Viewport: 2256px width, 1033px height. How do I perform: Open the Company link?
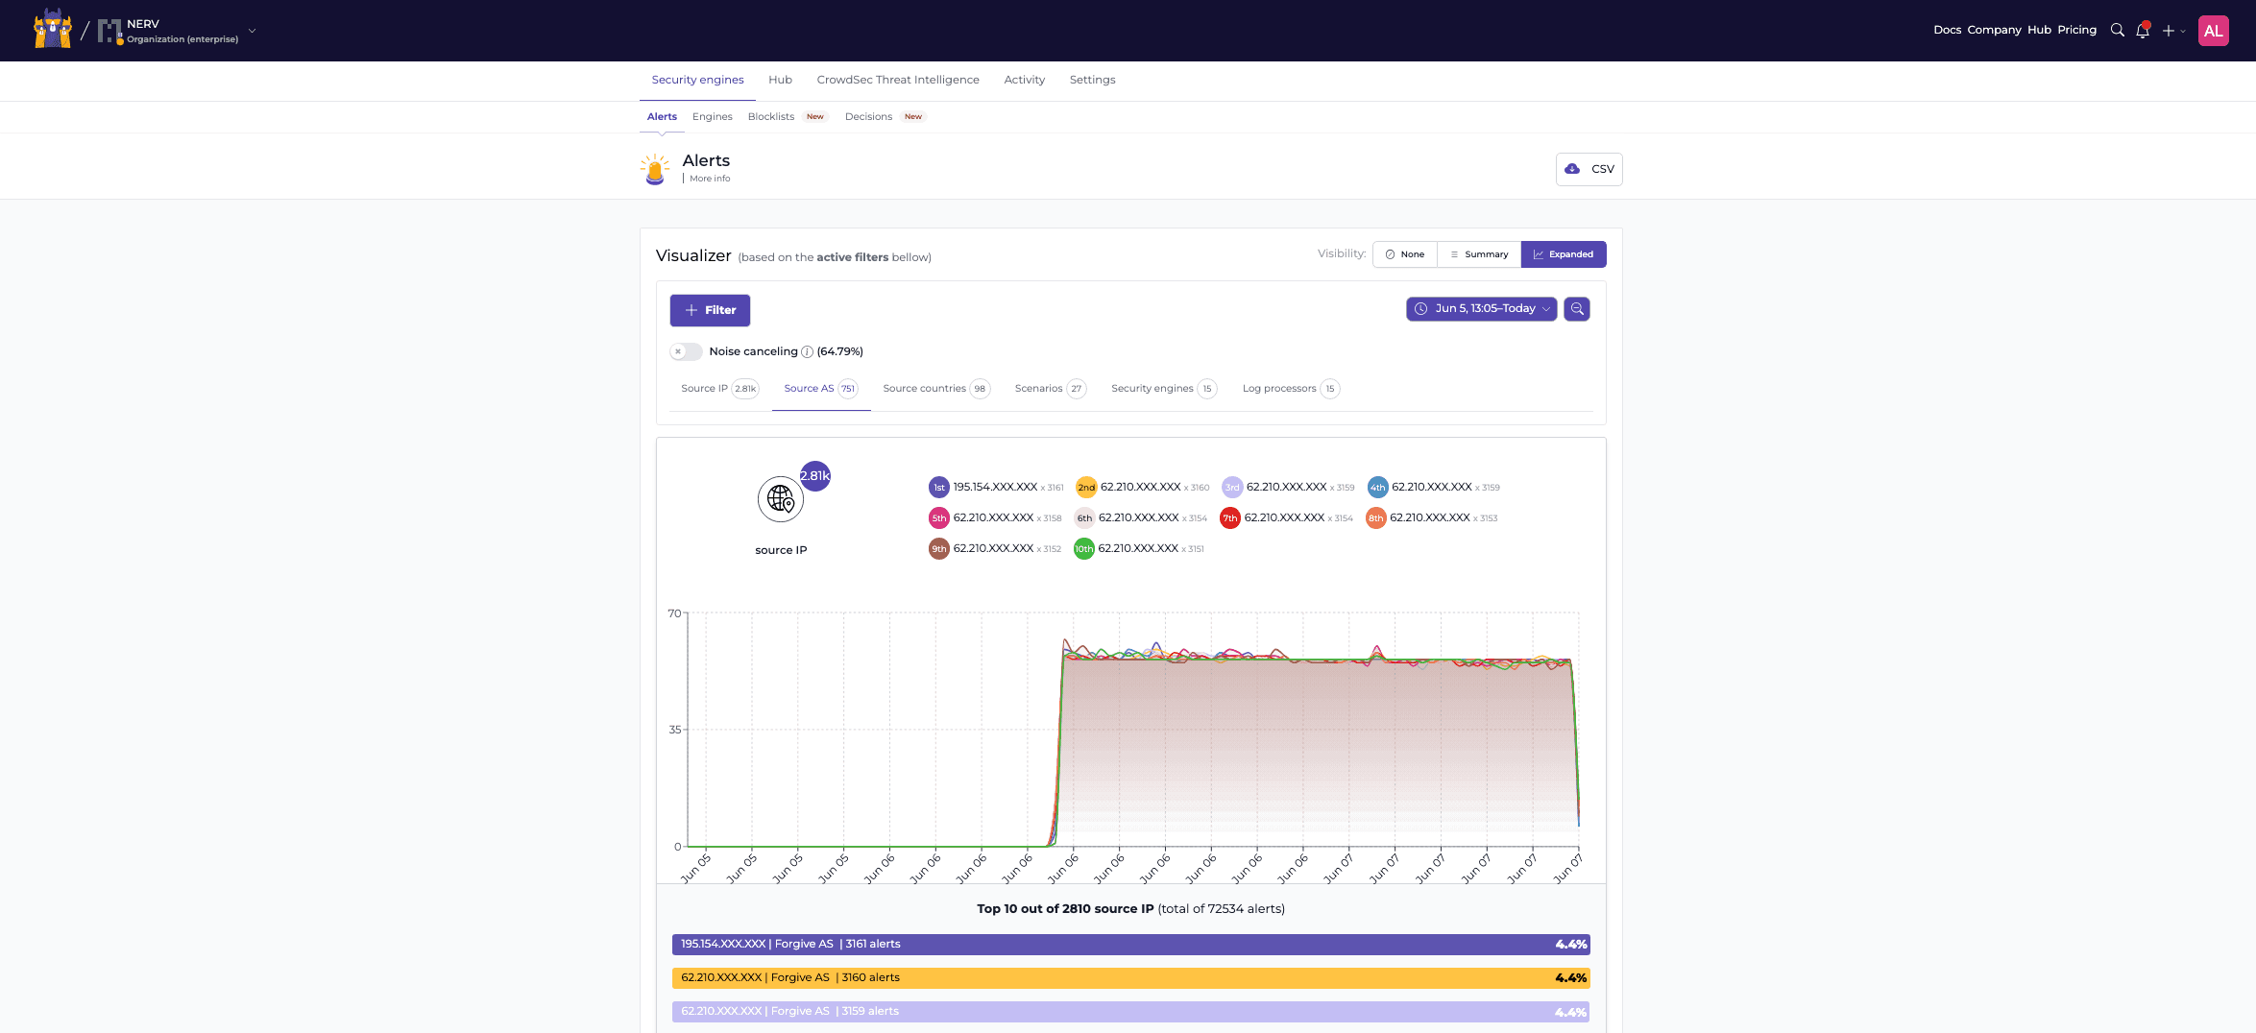click(x=1994, y=30)
